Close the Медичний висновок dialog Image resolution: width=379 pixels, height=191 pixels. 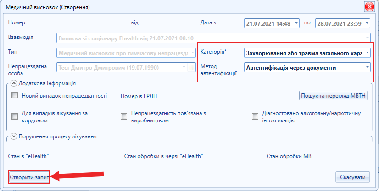(369, 7)
